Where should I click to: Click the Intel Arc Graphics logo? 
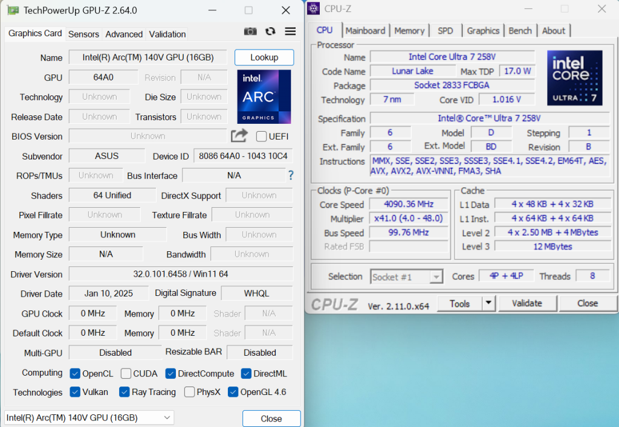click(264, 97)
